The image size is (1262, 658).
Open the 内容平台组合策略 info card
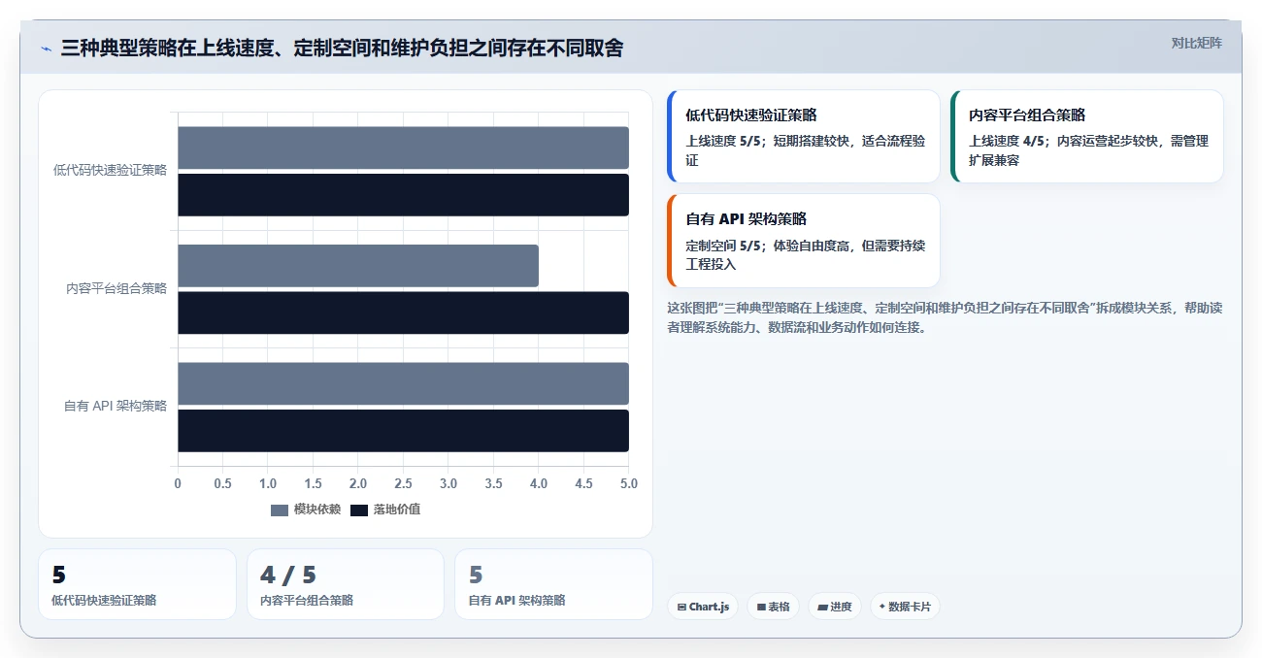pyautogui.click(x=1087, y=137)
